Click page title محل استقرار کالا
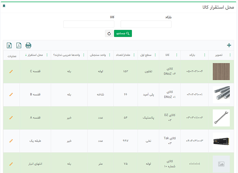Screen dimensions: 238x173 click(x=218, y=7)
